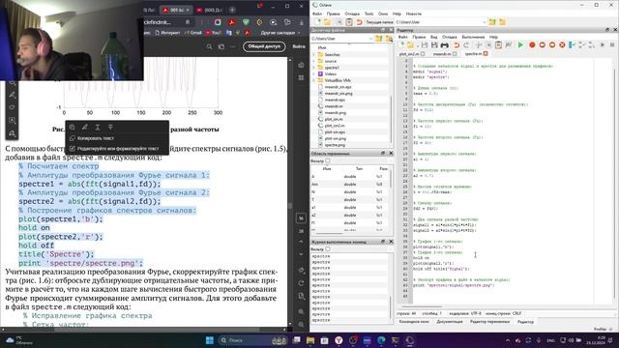Open the Gmail bookmark

[x=192, y=33]
